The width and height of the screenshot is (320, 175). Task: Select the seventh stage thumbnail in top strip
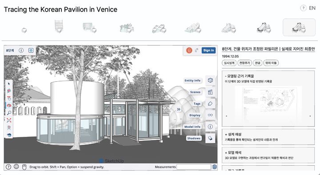[x=229, y=28]
